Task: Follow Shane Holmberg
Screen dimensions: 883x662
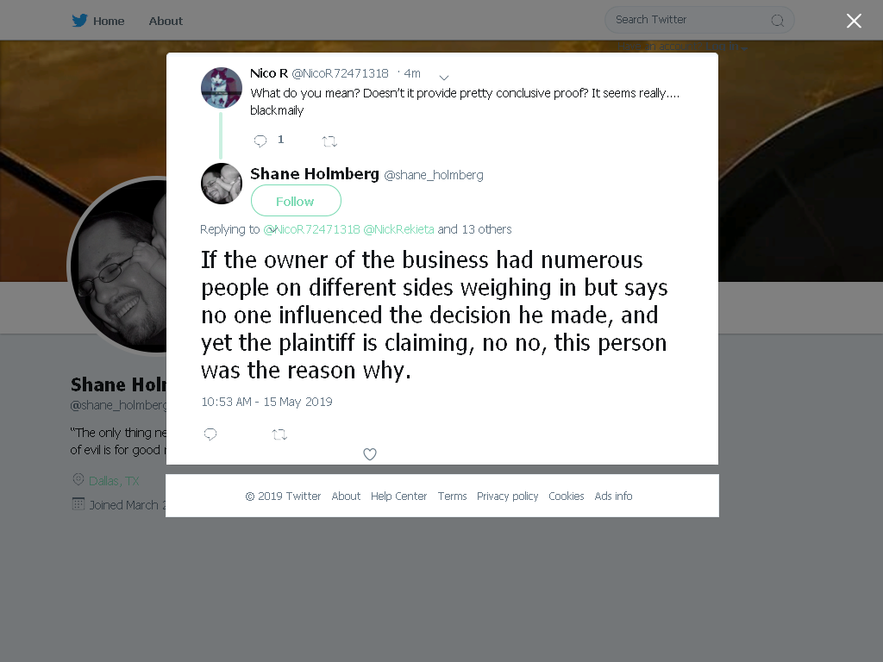Action: (296, 201)
